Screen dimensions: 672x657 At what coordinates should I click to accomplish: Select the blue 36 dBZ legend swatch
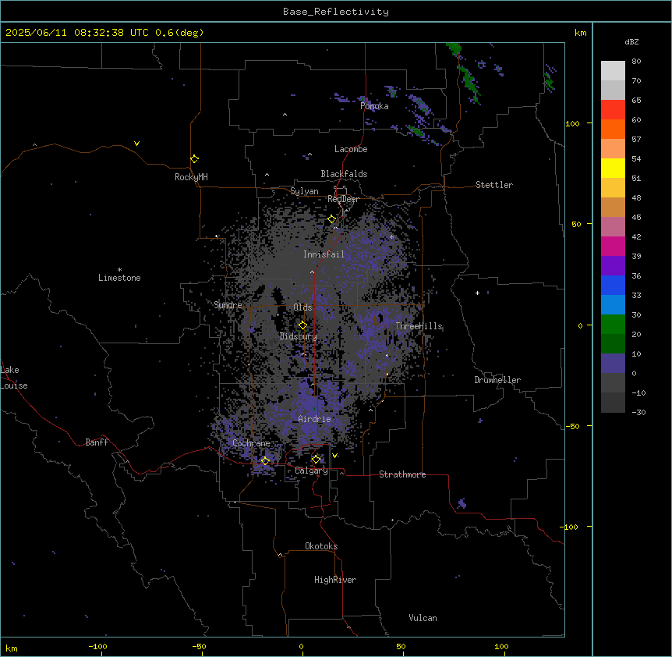point(613,285)
